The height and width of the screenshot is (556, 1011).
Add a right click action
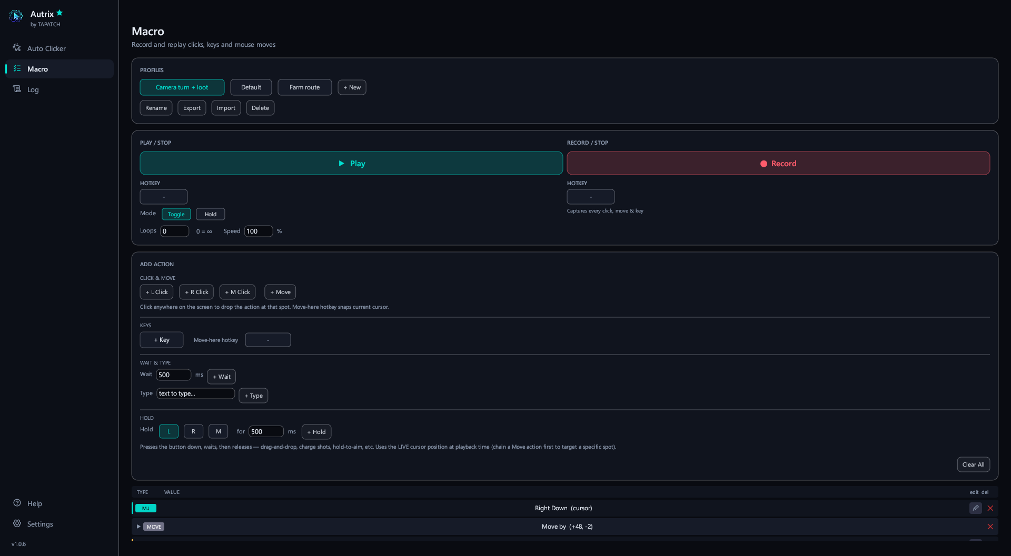point(196,292)
